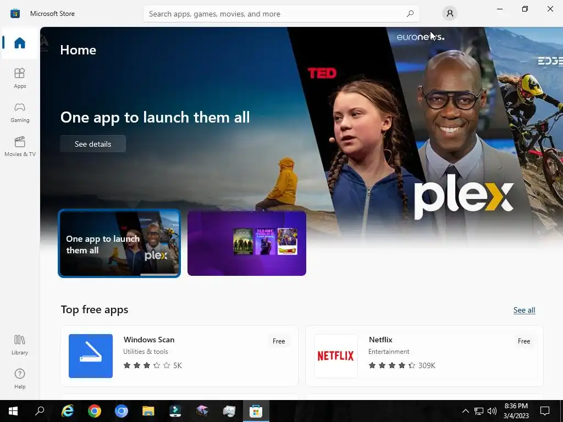Open the Netflix app icon
The image size is (563, 422).
(x=336, y=356)
